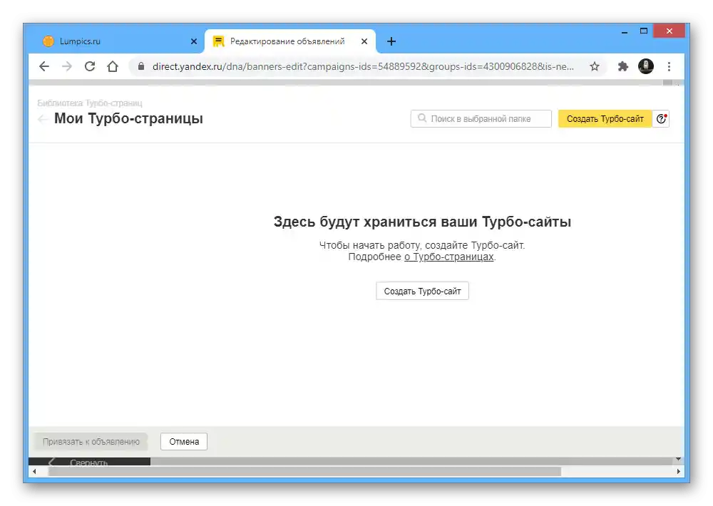
Task: Click the vertical scrollbar down arrow
Action: click(x=679, y=459)
